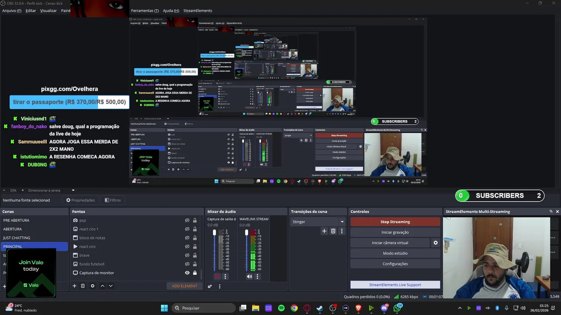Open virtual camera settings gear

tap(436, 243)
